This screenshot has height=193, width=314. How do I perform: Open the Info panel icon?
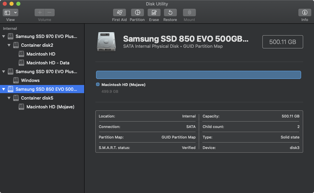(x=304, y=13)
